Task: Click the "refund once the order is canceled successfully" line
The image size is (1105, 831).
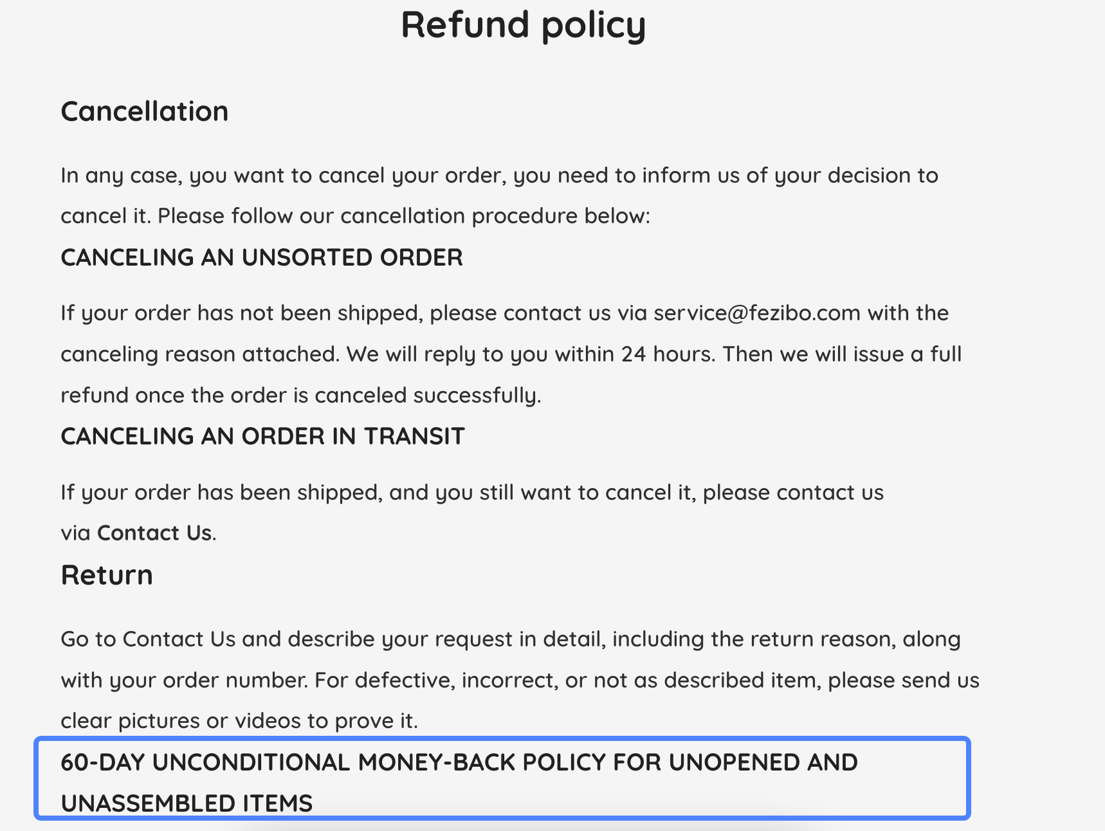Action: click(x=300, y=396)
